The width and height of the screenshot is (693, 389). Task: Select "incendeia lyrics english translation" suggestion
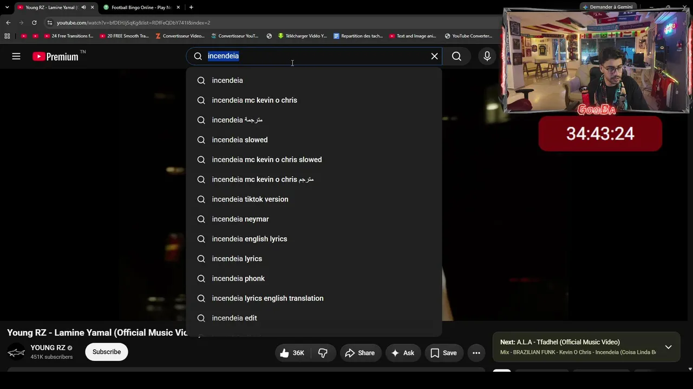pos(314,298)
